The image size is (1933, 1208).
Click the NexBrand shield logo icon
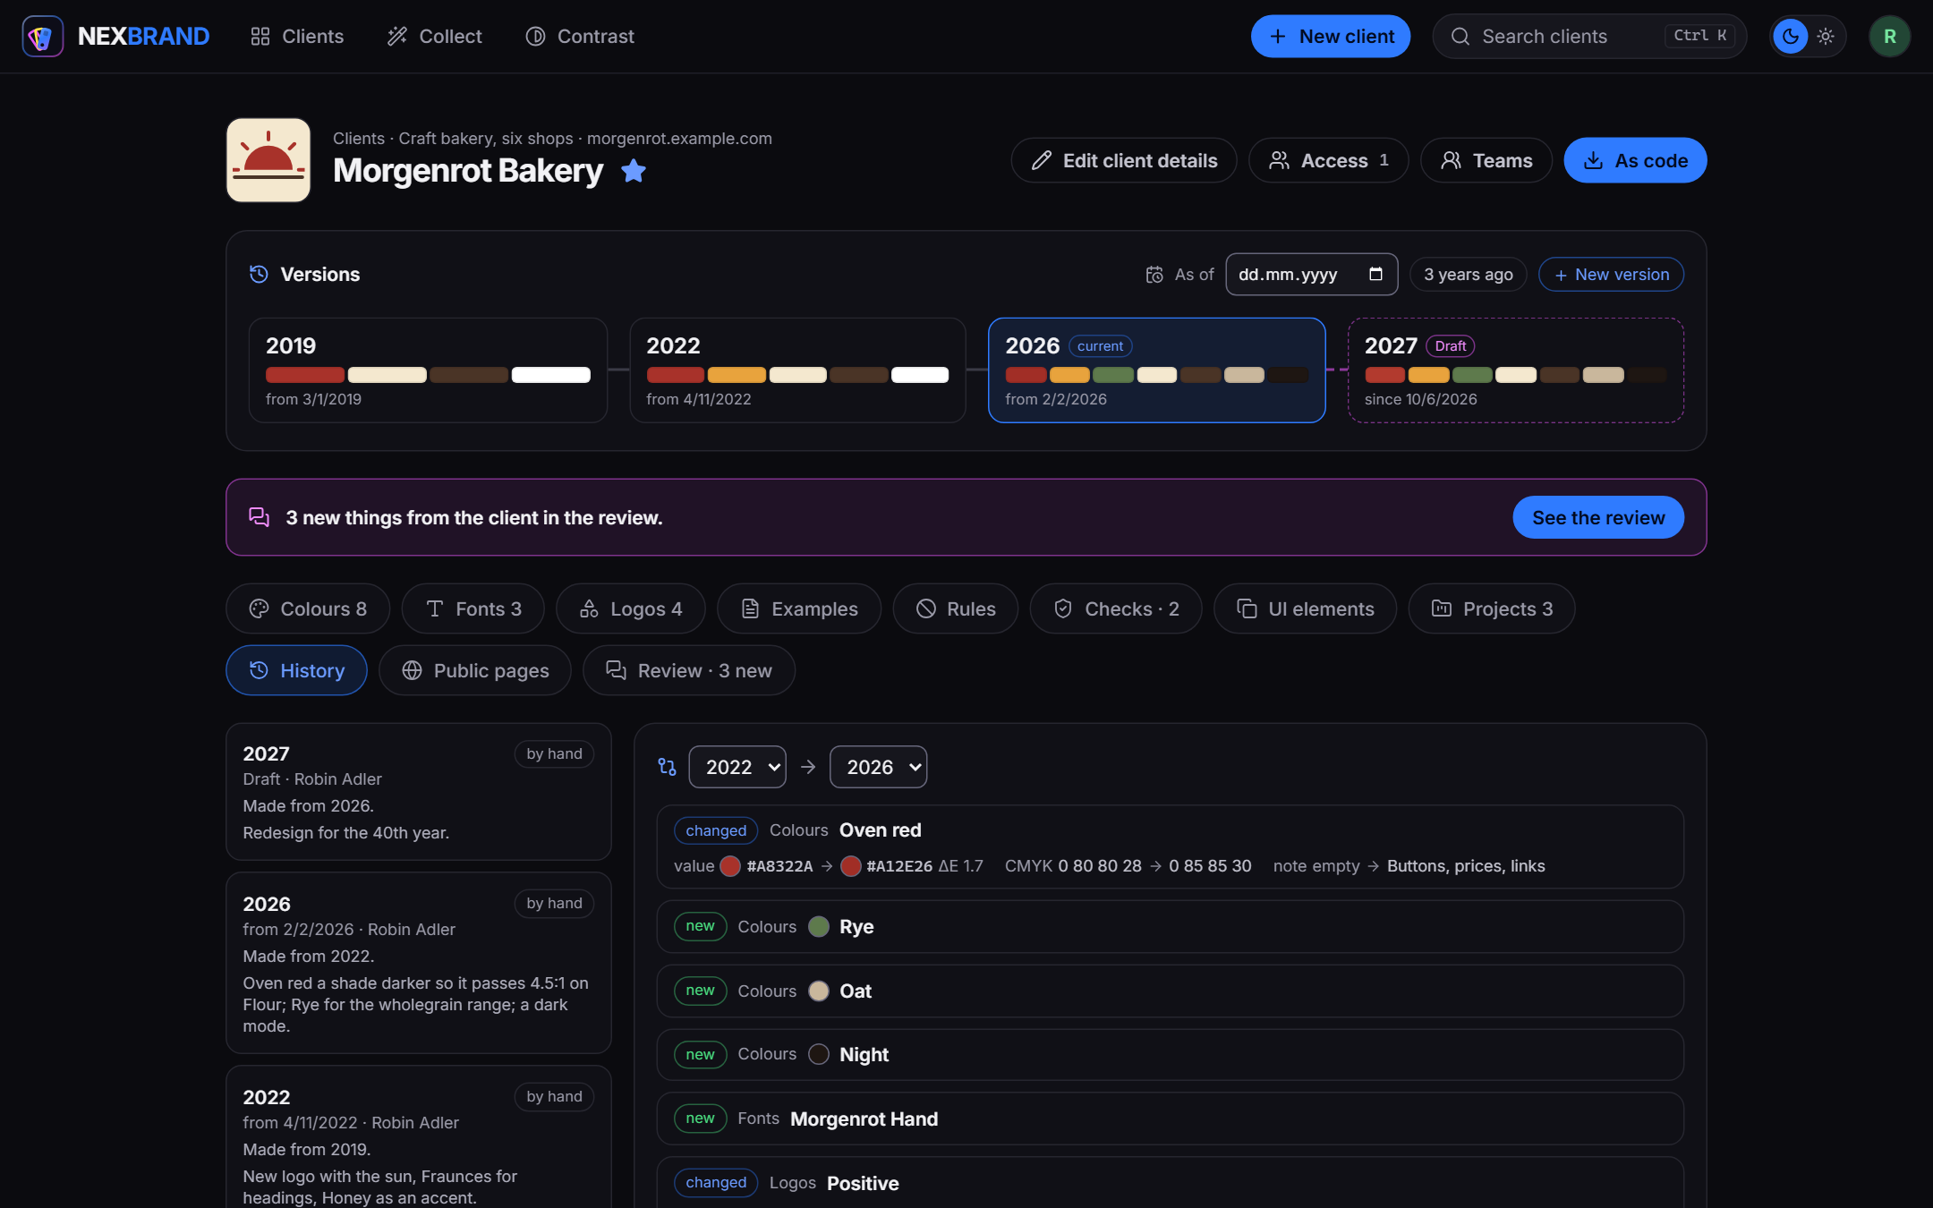[42, 37]
